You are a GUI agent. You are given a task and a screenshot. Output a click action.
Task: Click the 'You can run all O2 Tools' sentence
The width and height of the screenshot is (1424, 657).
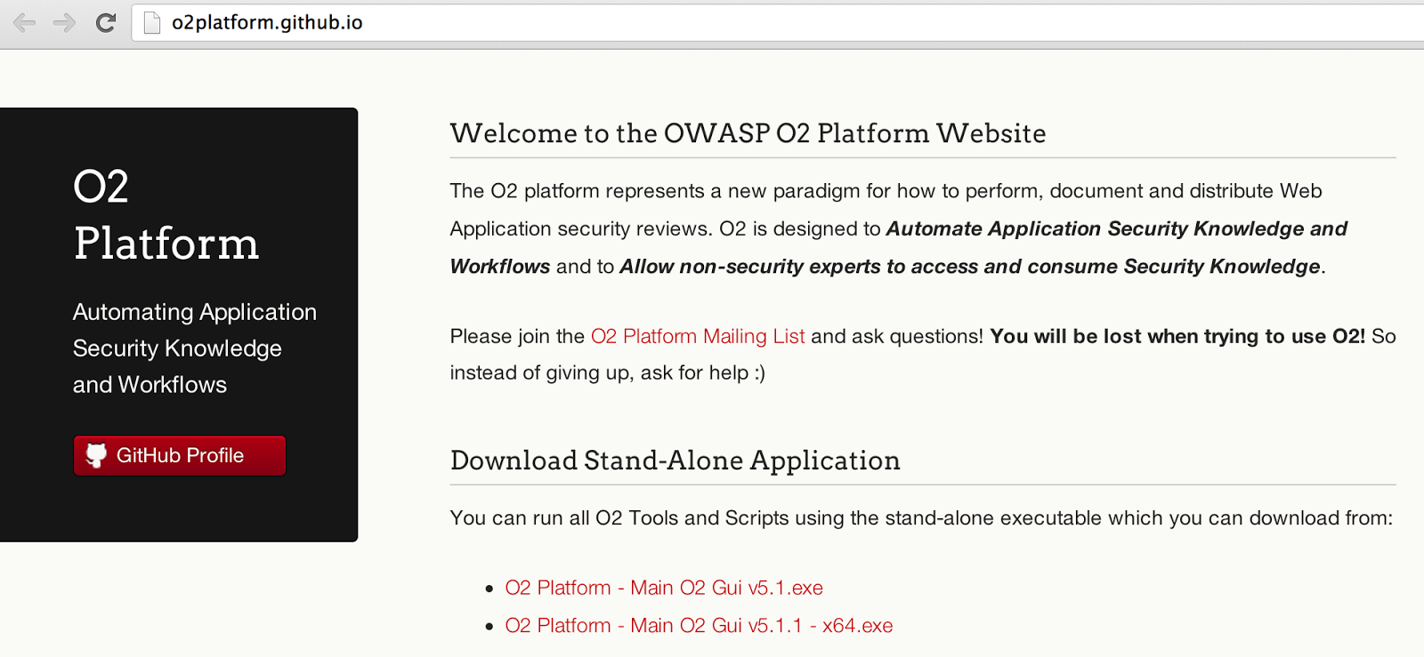pos(920,518)
